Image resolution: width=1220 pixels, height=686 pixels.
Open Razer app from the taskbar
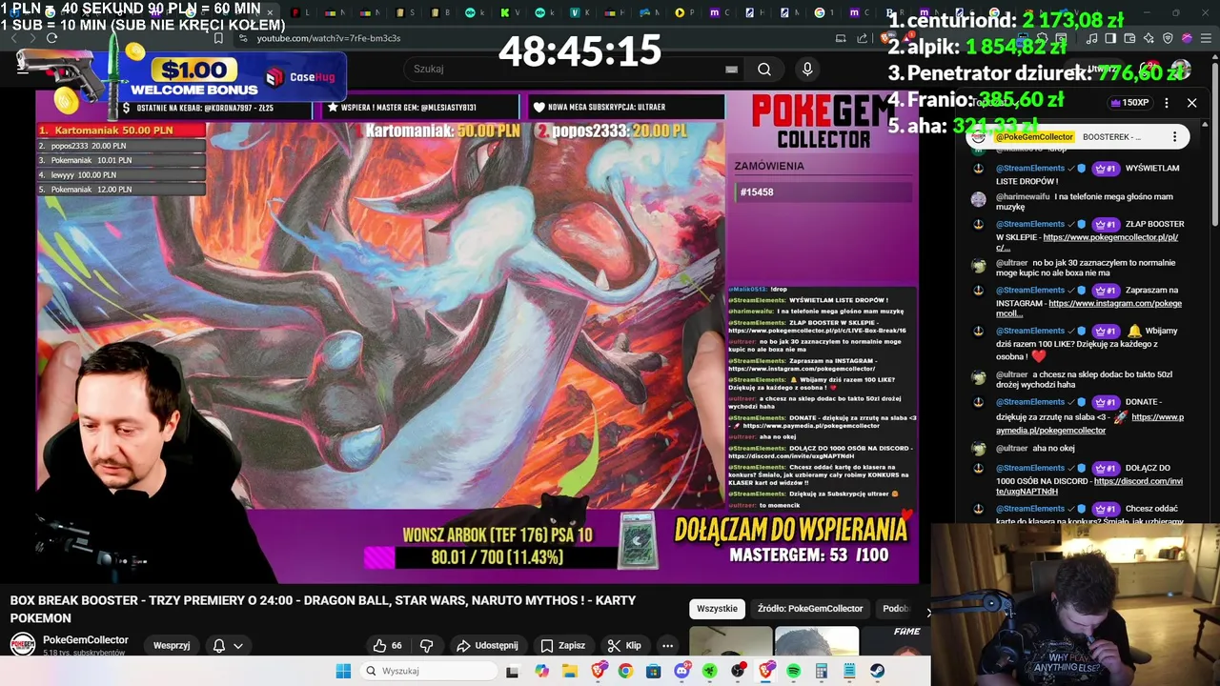710,671
